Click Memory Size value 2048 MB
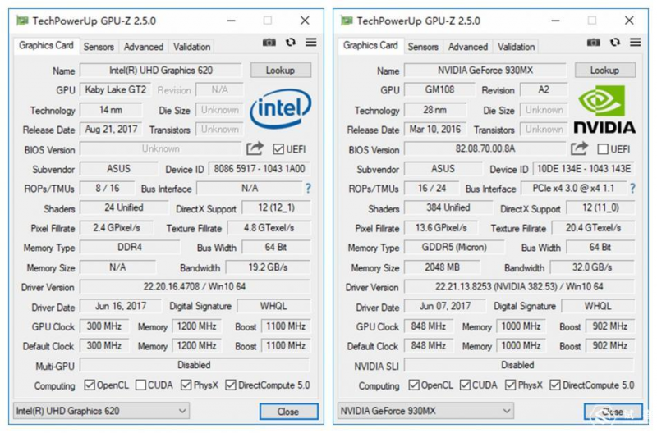Viewport: 657px width, 433px height. click(442, 267)
